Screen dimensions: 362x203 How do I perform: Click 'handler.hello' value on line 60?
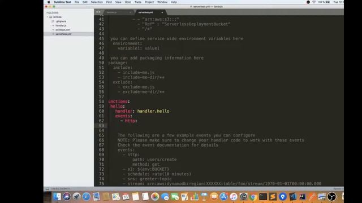click(x=153, y=111)
